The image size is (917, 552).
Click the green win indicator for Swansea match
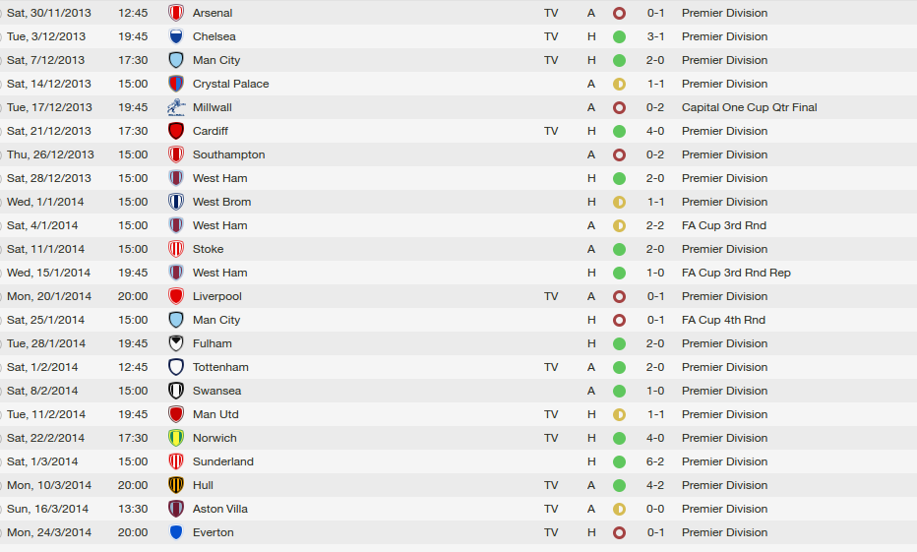619,391
